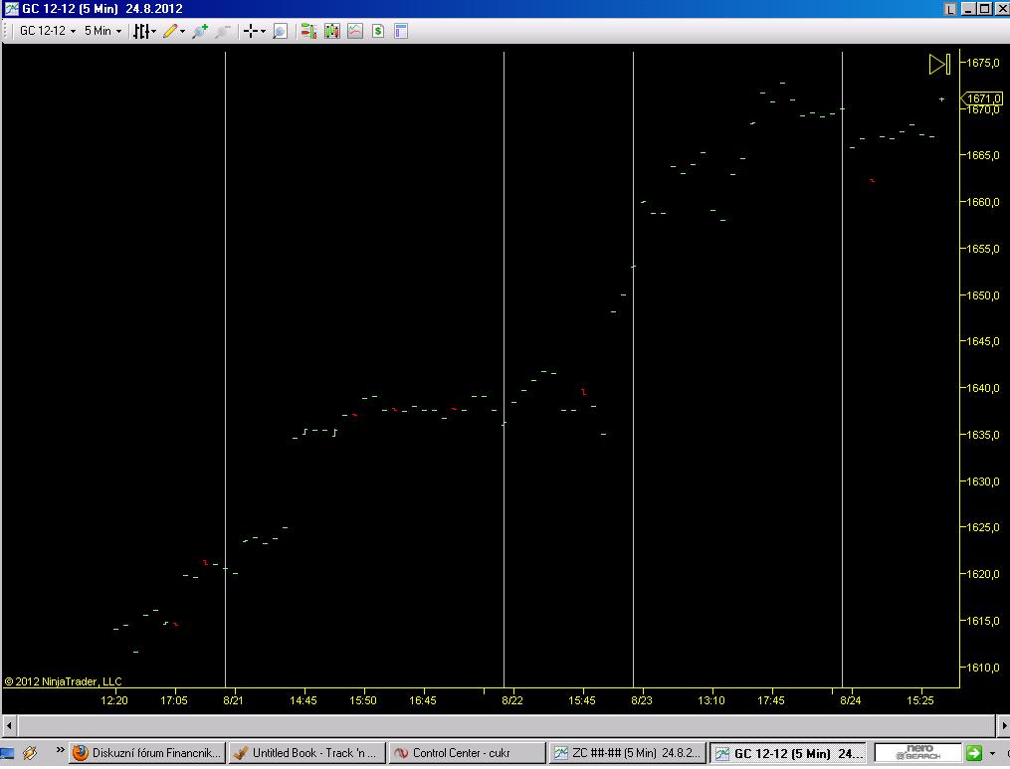Expand quick launch chevron in taskbar
The image size is (1010, 769).
pyautogui.click(x=60, y=750)
